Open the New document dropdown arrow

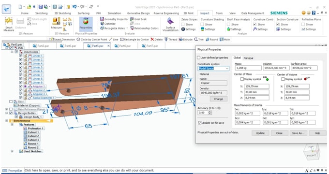[24, 7]
